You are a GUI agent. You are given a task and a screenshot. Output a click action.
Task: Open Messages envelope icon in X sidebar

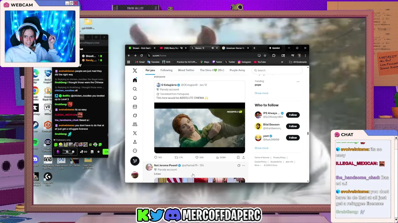pyautogui.click(x=135, y=107)
